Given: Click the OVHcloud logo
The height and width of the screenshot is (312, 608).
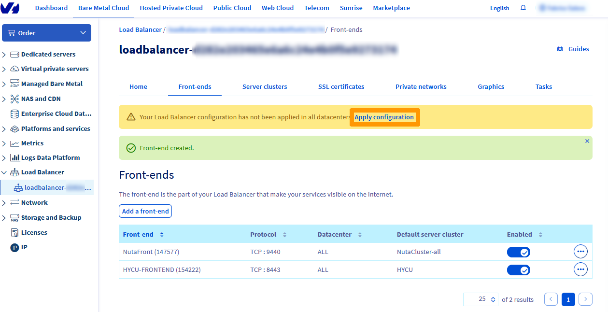Looking at the screenshot, I should (11, 8).
